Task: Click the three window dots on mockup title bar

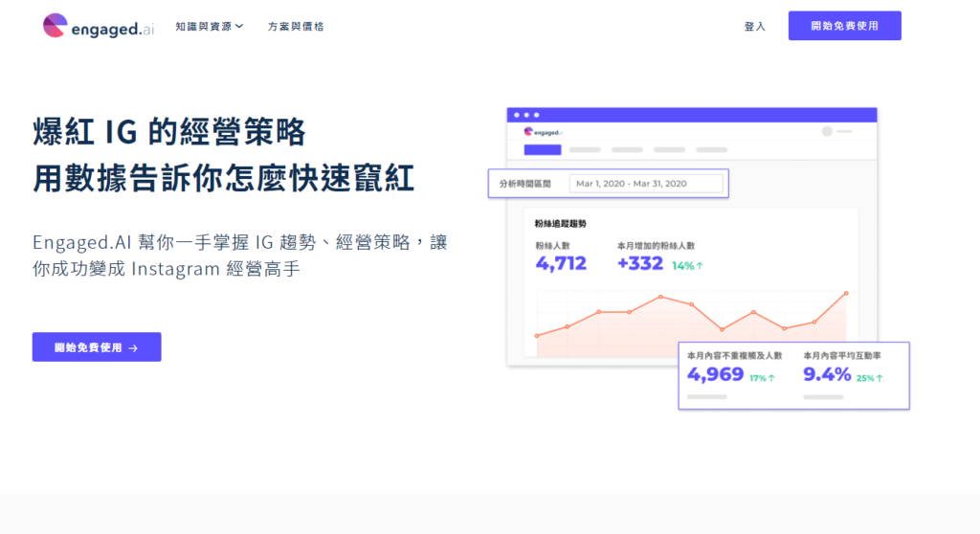Action: 524,115
